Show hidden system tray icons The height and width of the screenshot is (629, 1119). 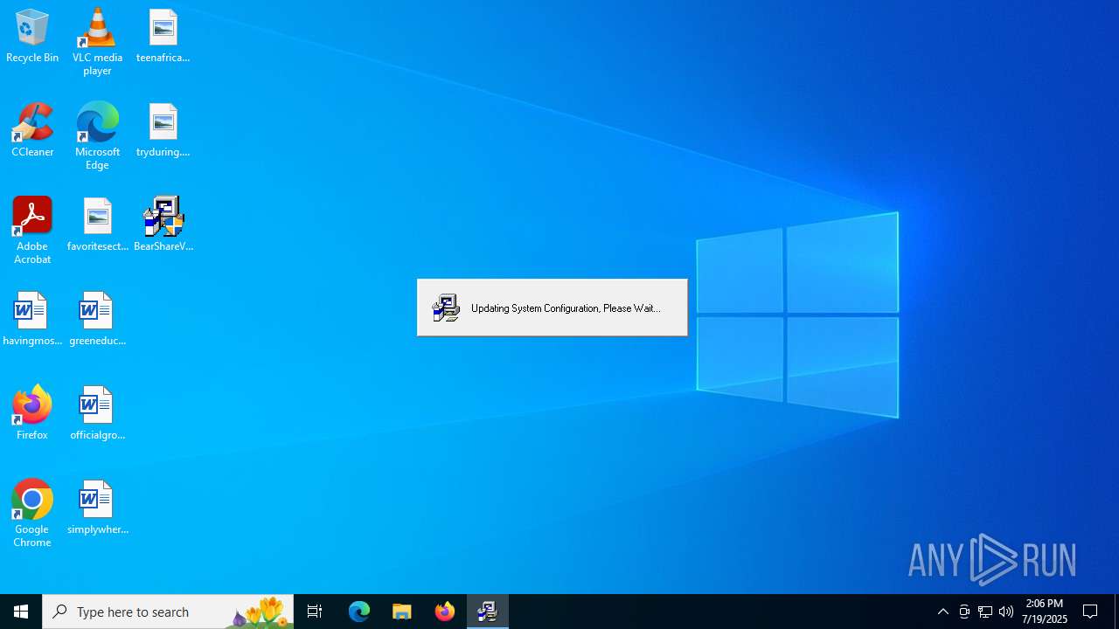click(943, 612)
